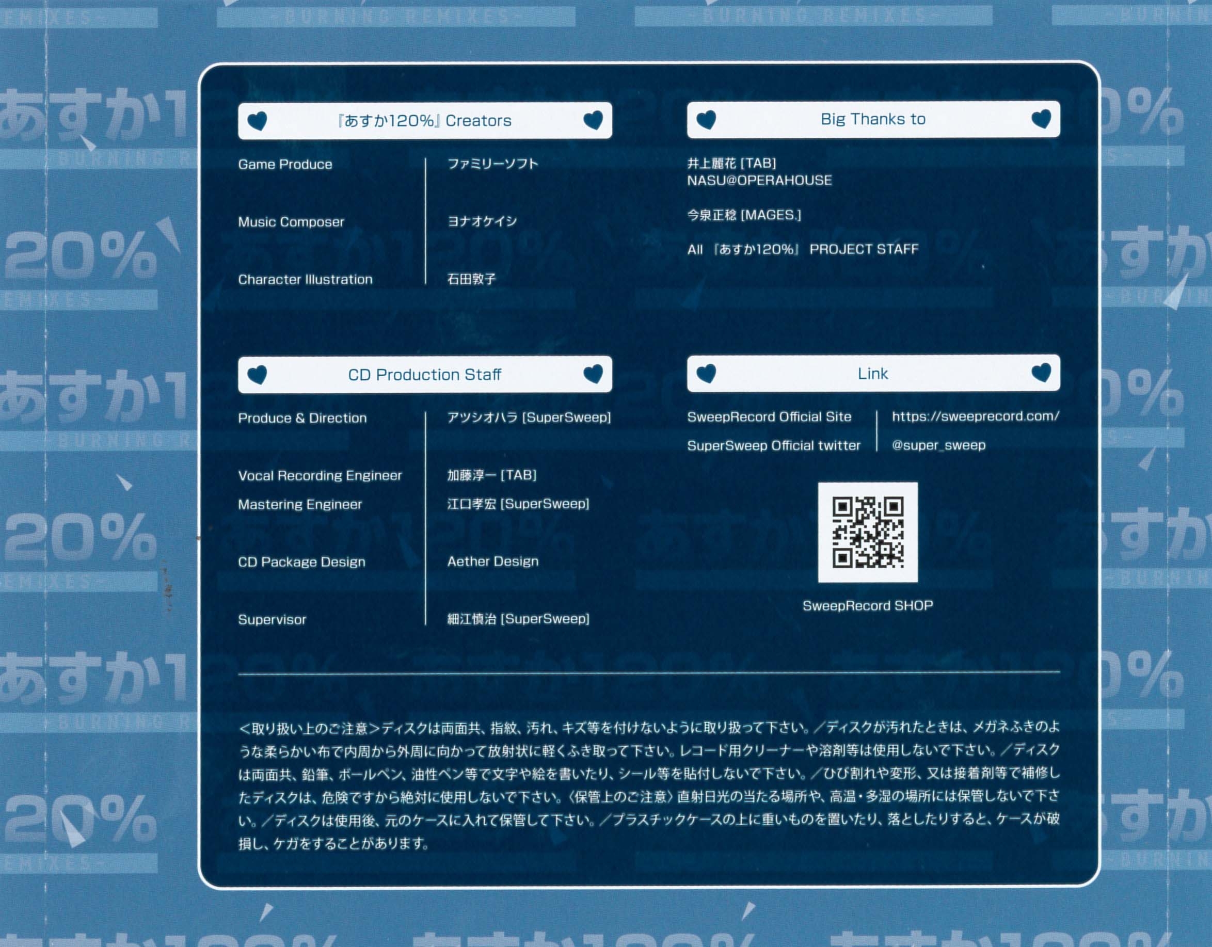The height and width of the screenshot is (947, 1212).
Task: Select the Big Thanks to header text
Action: click(x=873, y=119)
